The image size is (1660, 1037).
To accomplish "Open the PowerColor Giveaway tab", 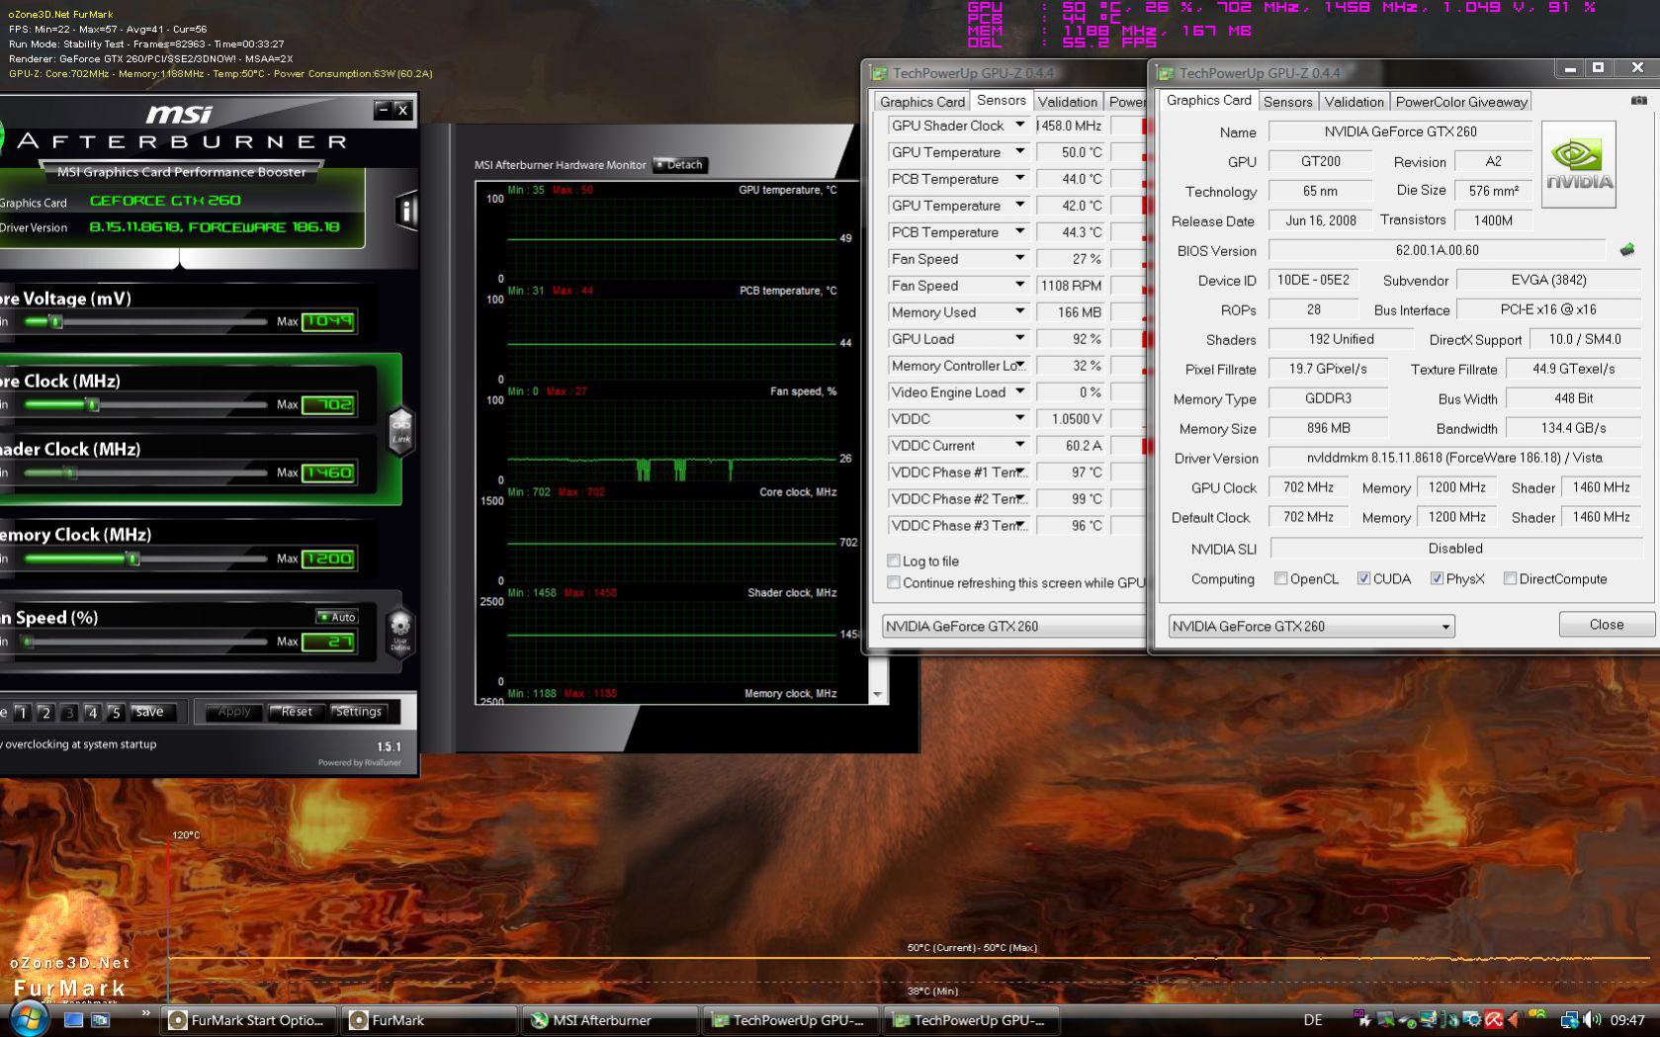I will coord(1461,102).
